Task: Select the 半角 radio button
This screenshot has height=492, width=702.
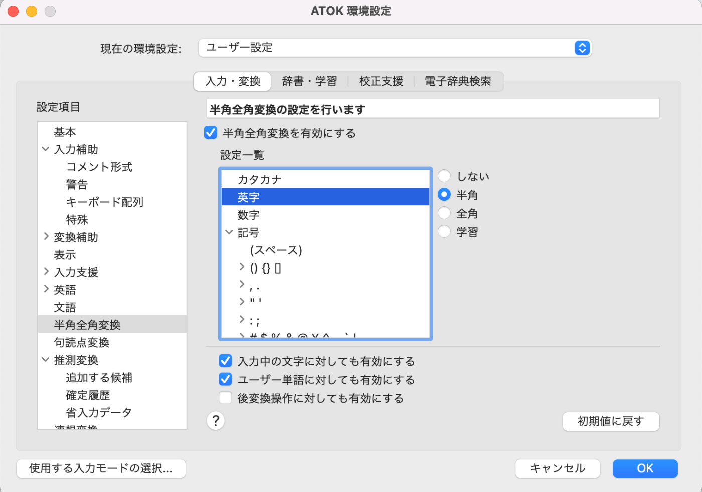Action: pos(444,194)
